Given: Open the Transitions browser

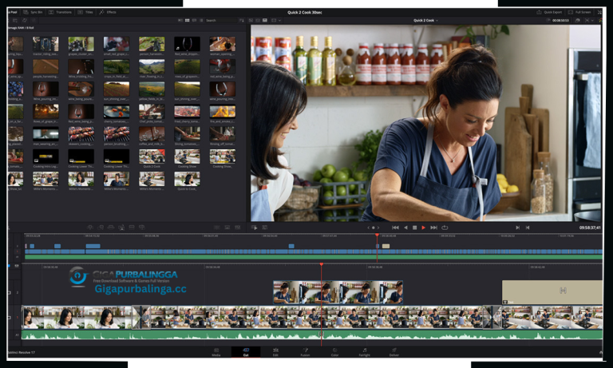Looking at the screenshot, I should point(61,13).
